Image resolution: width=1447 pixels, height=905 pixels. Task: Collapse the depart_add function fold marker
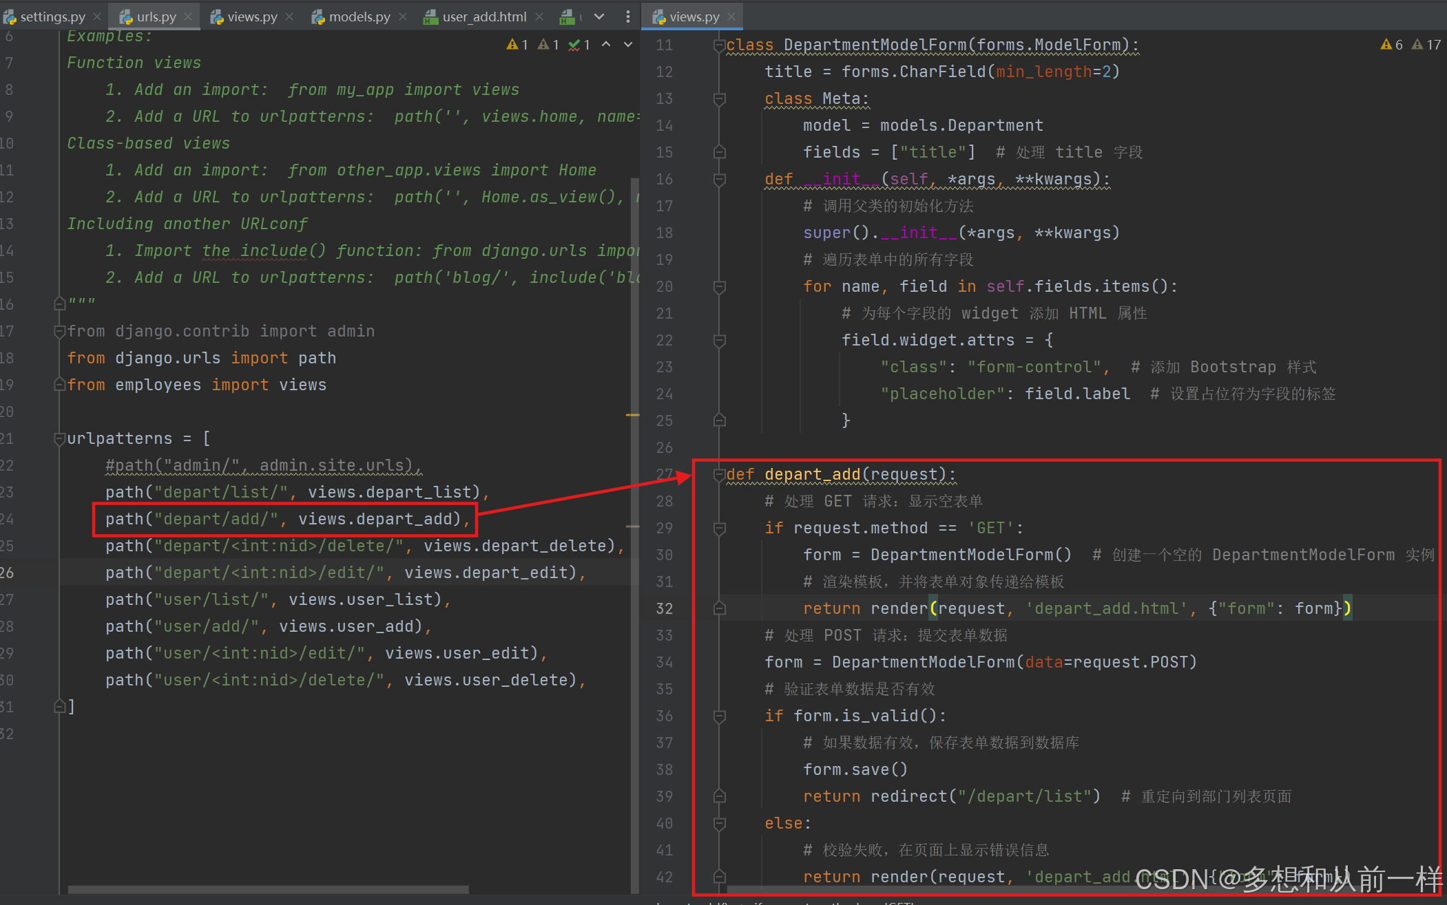click(x=720, y=474)
